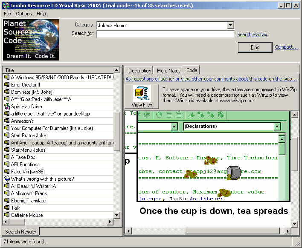Viewport: 302px width, 248px height.
Task: Click the icon next to 'A Microsoft Prank'
Action: tap(7, 193)
